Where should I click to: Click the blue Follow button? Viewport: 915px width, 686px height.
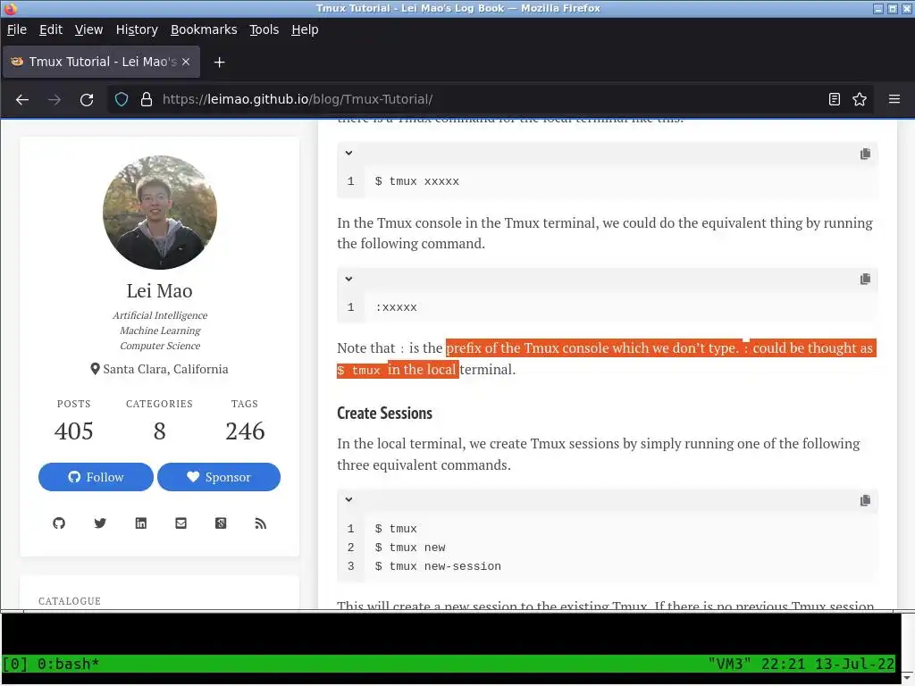(x=96, y=477)
